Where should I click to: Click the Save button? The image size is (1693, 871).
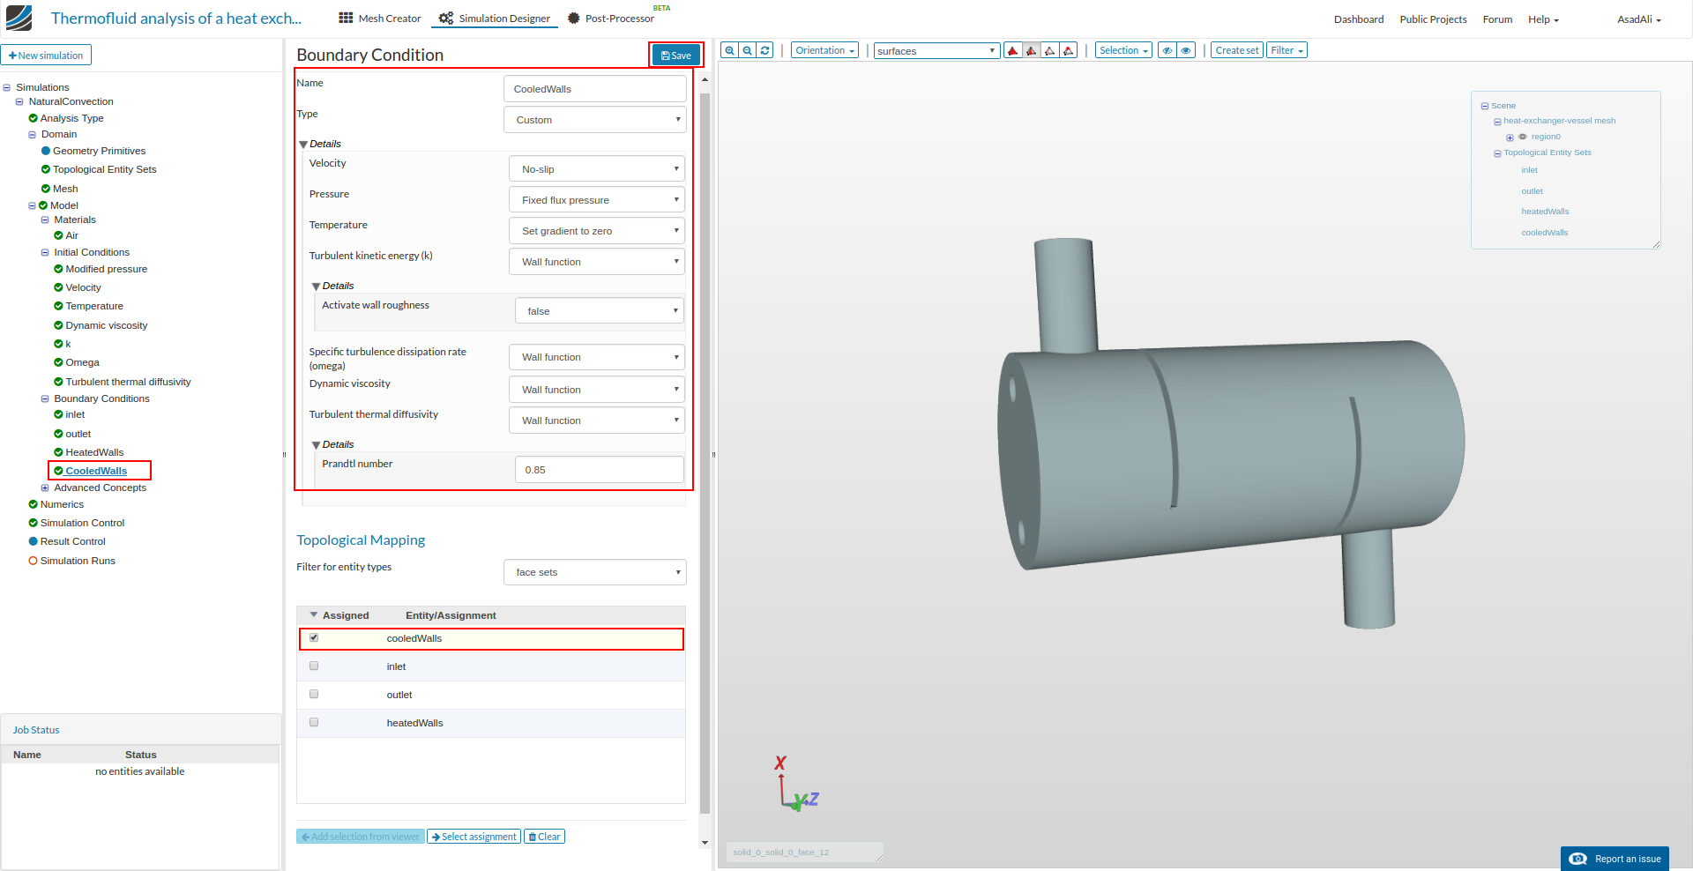point(675,54)
